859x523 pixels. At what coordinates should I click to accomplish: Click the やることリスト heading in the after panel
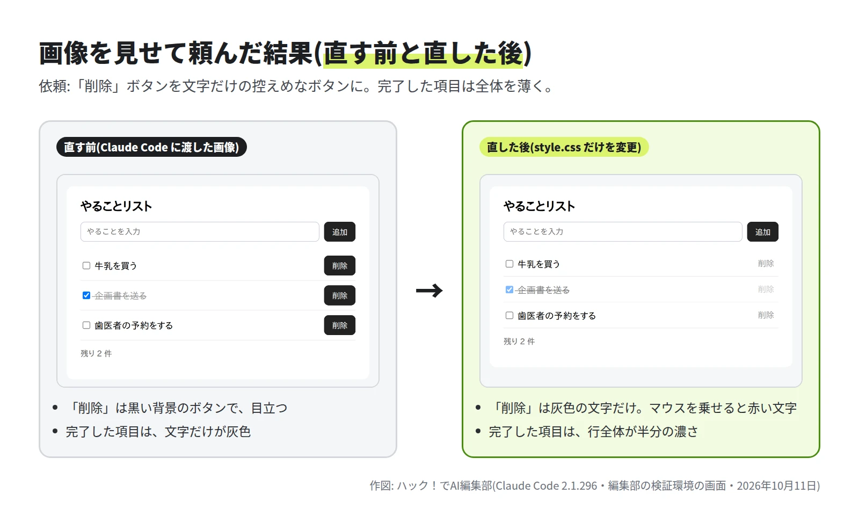[540, 206]
